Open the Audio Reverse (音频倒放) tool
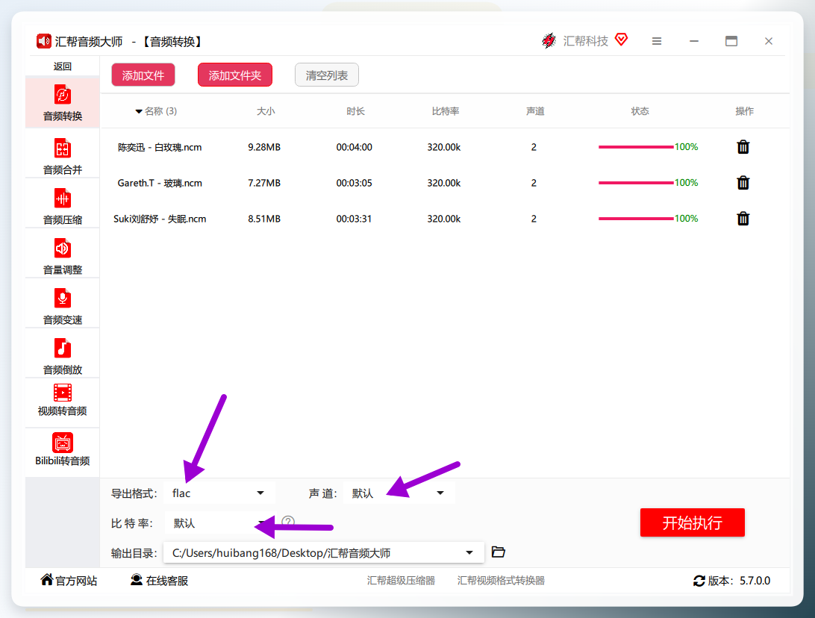Viewport: 815px width, 618px height. (x=63, y=355)
